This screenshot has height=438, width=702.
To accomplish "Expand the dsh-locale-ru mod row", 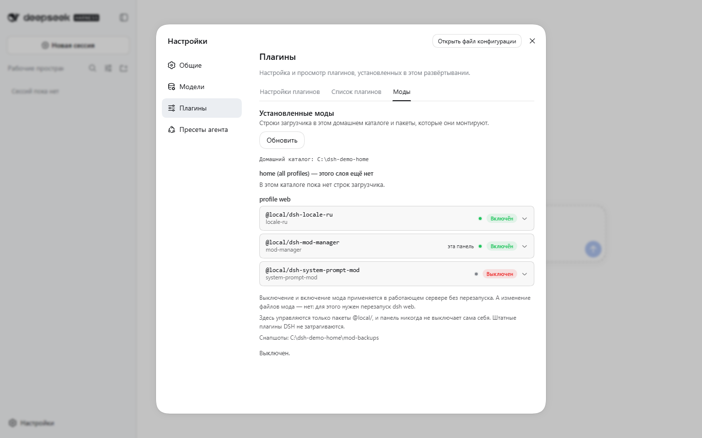I will pyautogui.click(x=525, y=219).
